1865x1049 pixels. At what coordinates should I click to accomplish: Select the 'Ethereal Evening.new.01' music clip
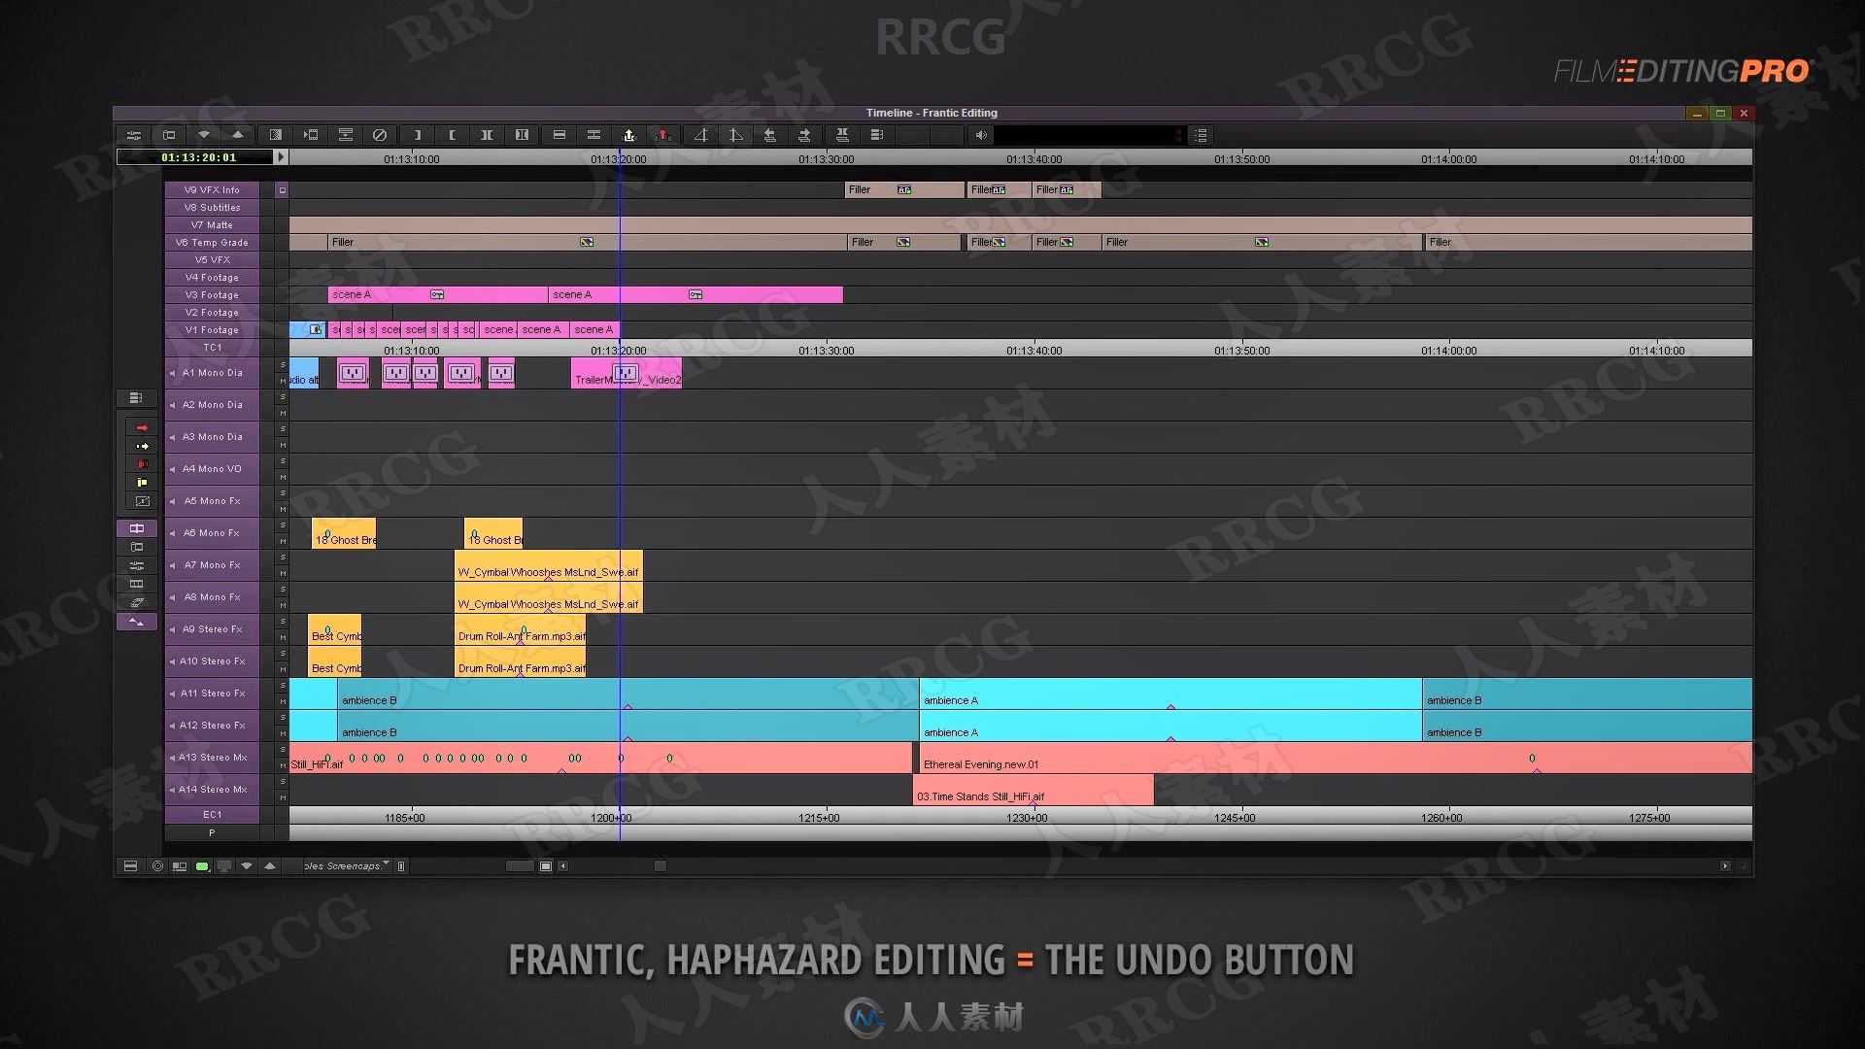pyautogui.click(x=1336, y=758)
